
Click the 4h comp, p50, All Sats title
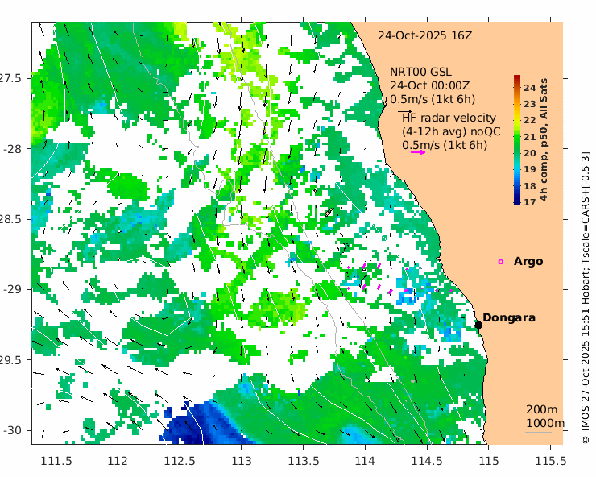point(544,139)
